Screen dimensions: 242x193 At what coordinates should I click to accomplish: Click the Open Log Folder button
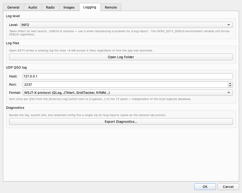click(121, 57)
